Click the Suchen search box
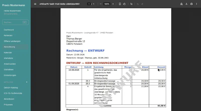The height and width of the screenshot is (111, 201). (15, 22)
